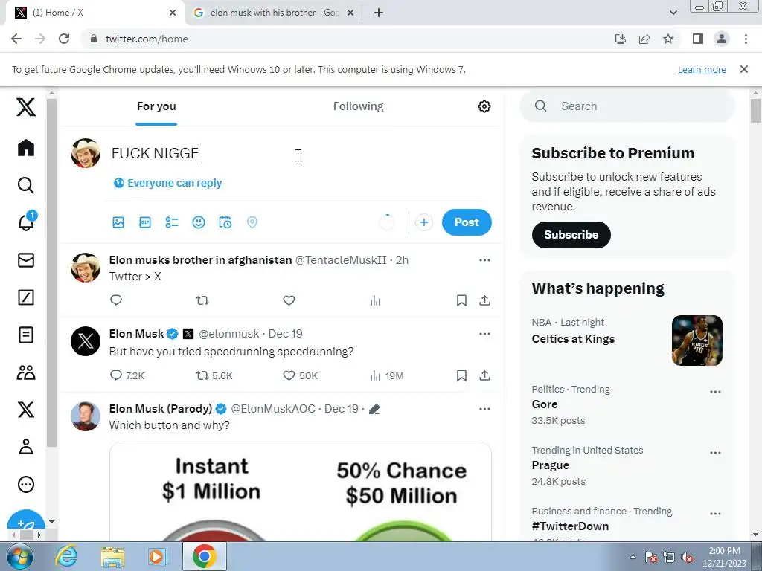762x571 pixels.
Task: Bookmark the Twtter > X post
Action: pos(461,300)
